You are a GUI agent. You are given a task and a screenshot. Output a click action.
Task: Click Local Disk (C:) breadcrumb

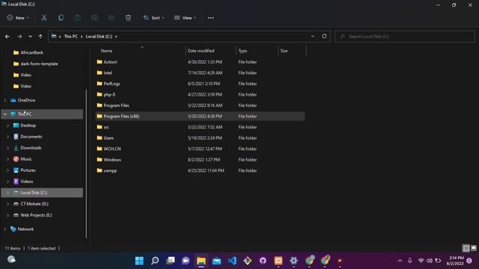pos(99,37)
